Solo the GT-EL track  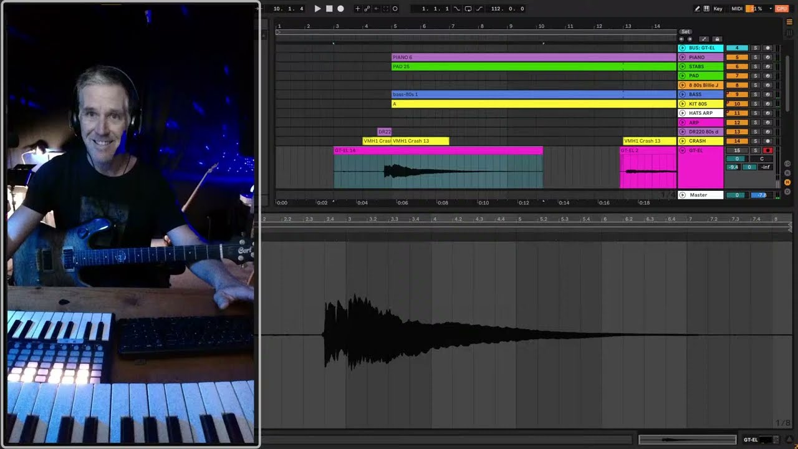click(x=756, y=151)
